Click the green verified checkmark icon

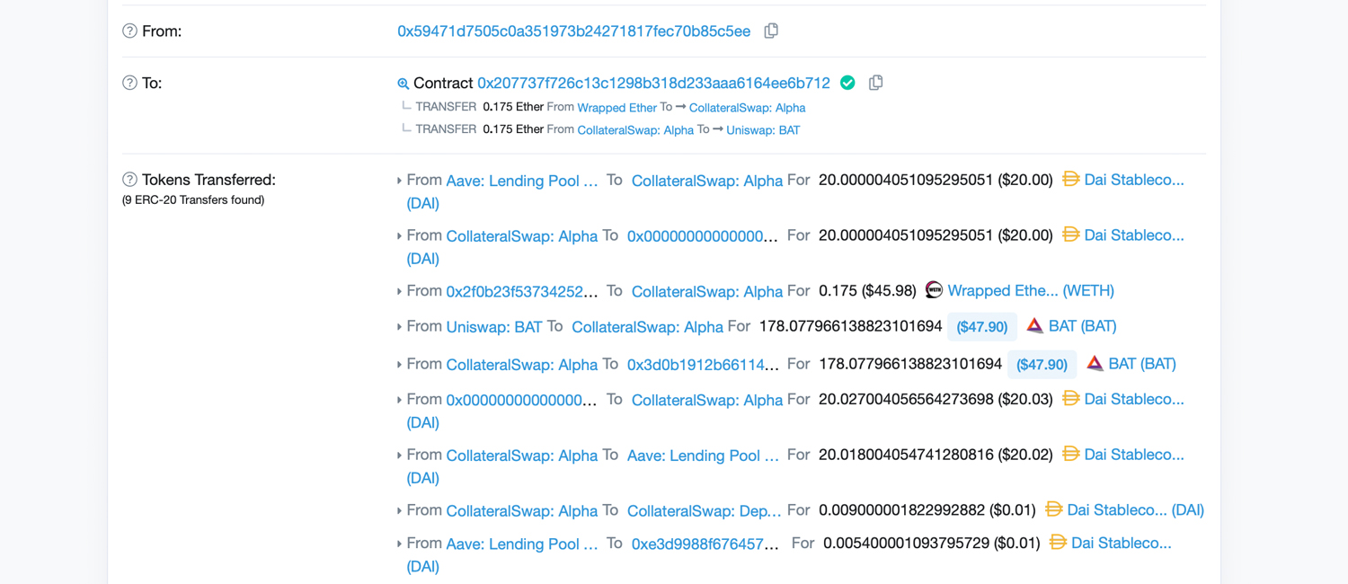[x=847, y=83]
